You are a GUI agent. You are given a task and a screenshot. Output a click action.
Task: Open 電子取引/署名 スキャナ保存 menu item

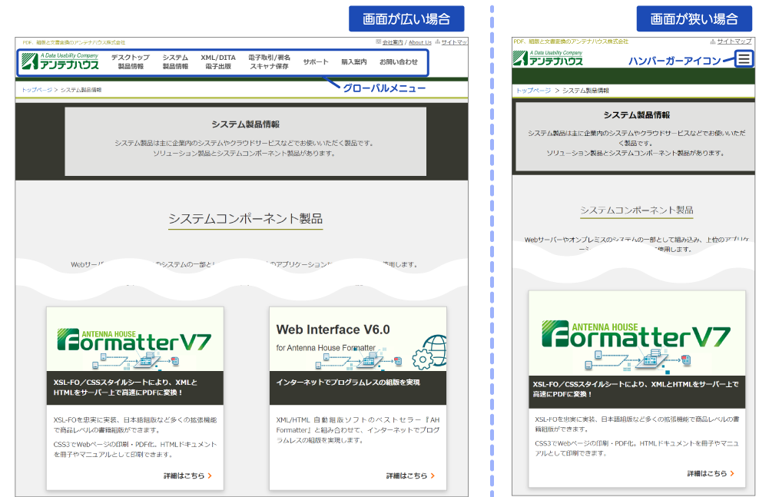(269, 62)
